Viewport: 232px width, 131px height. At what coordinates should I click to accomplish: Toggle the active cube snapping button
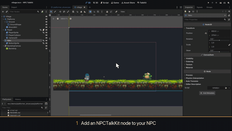click(90, 12)
